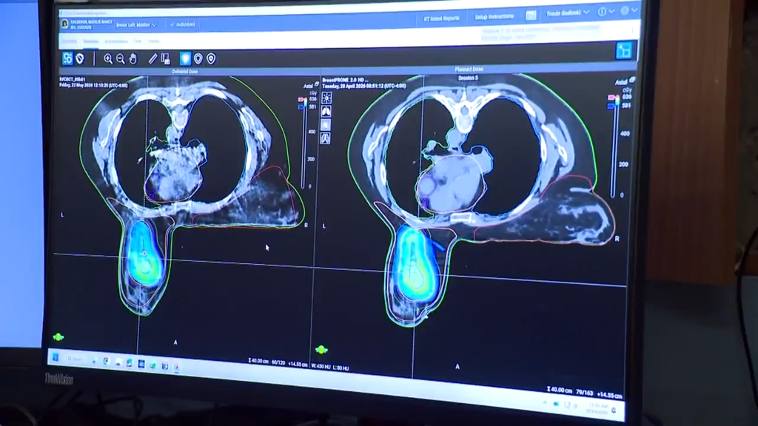Click the blue lower dose marker in right viewer
This screenshot has height=426, width=758.
(x=611, y=106)
